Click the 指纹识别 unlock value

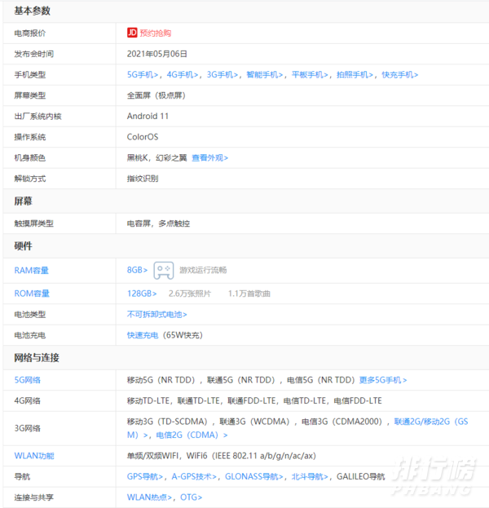coord(143,179)
